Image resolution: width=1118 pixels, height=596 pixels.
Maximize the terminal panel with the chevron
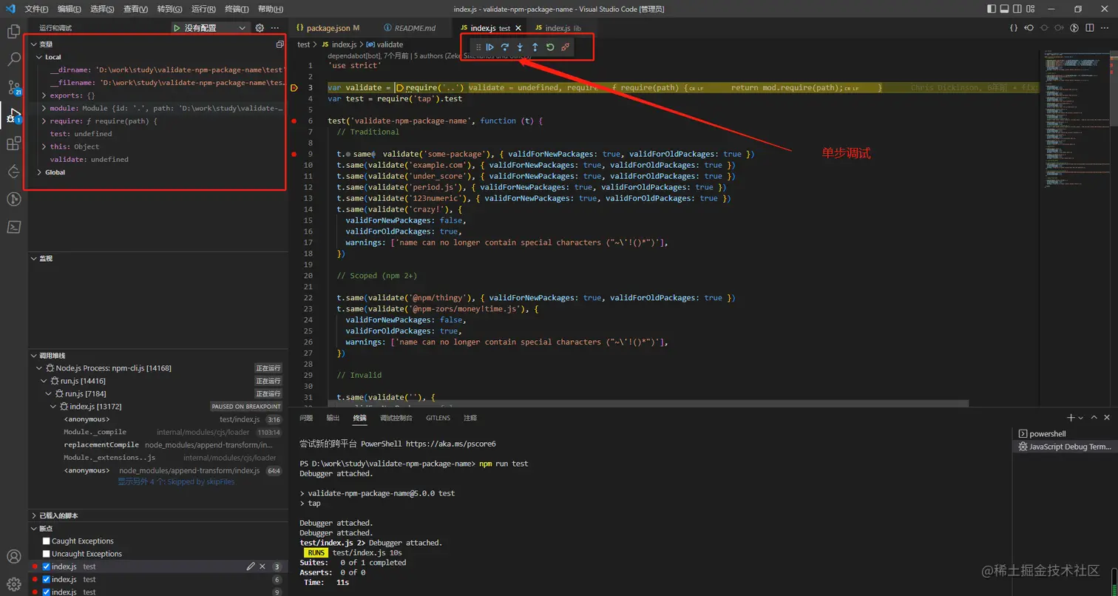(1094, 418)
